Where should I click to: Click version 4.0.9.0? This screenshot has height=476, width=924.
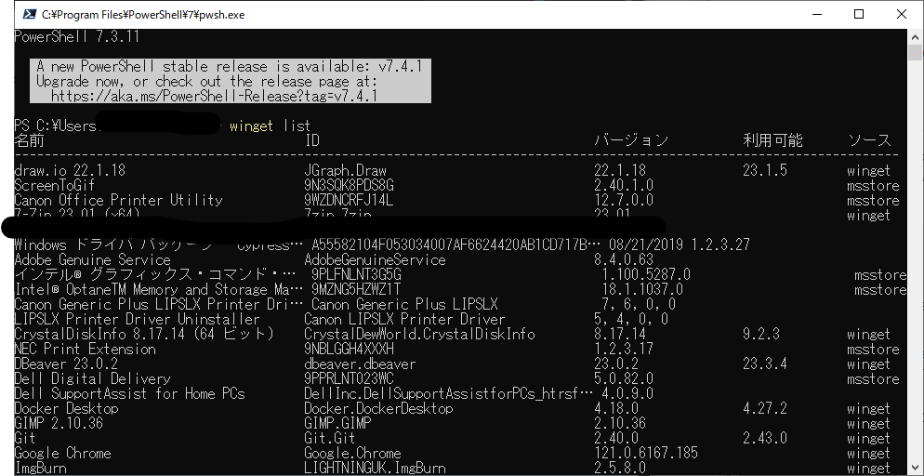(x=627, y=393)
